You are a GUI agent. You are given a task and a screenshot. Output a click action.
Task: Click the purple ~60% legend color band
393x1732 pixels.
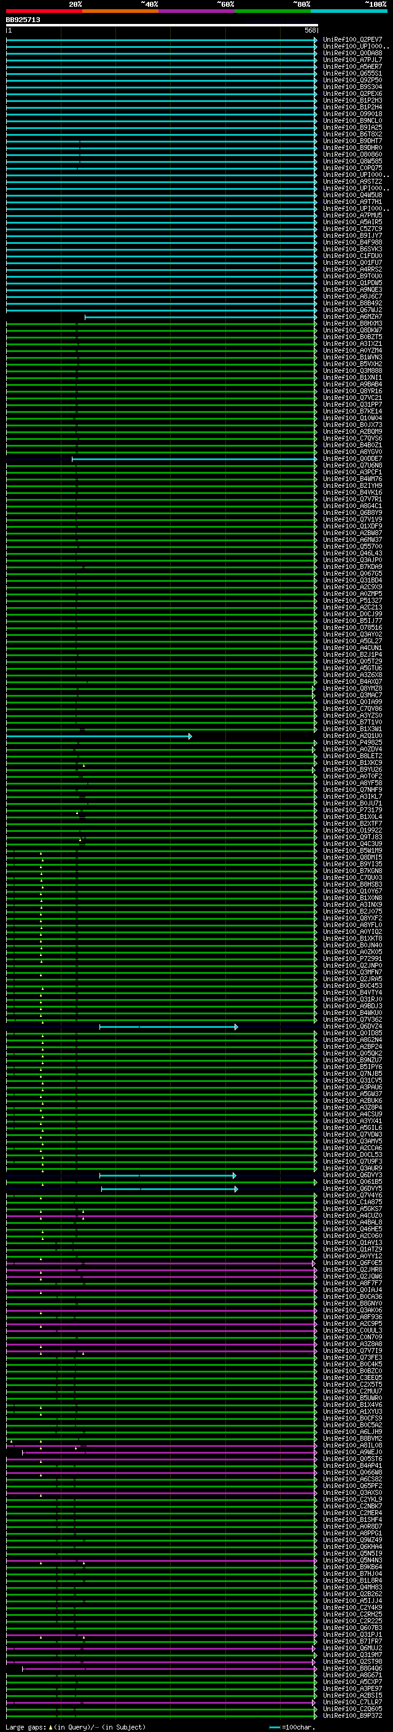pos(196,11)
